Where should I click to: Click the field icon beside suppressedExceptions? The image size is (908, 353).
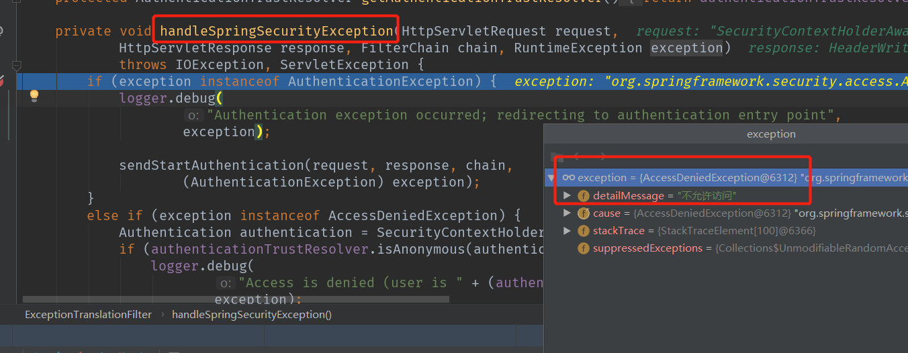click(x=583, y=248)
